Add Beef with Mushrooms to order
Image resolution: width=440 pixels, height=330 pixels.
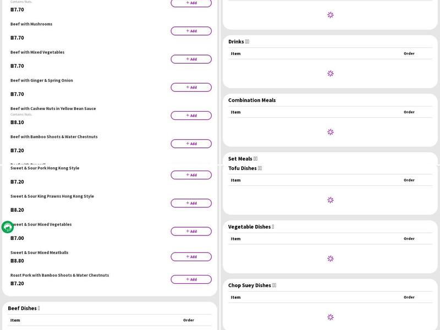click(x=191, y=31)
